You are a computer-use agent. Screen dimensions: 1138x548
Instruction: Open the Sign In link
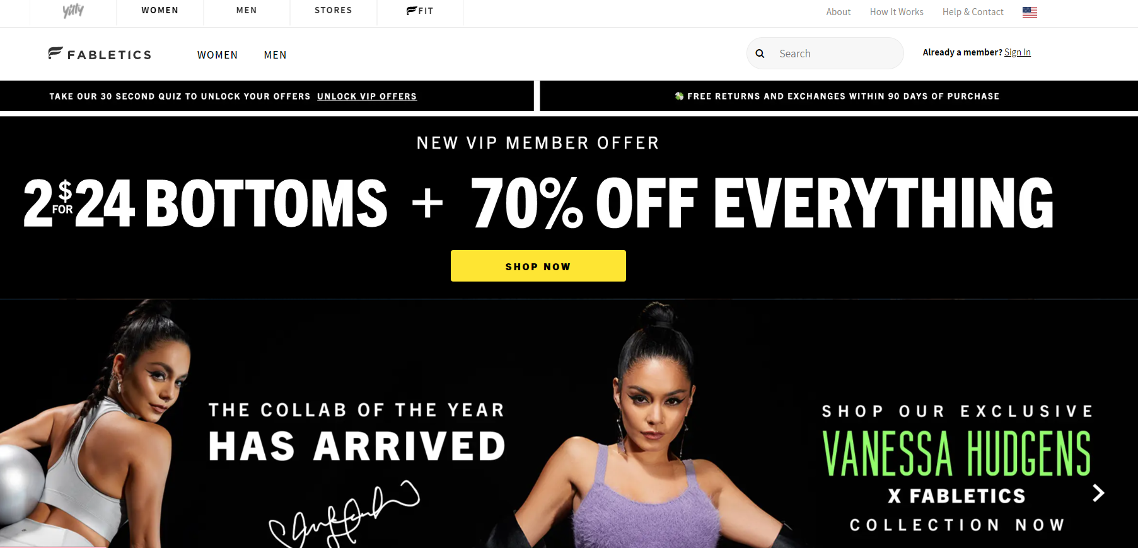1018,52
